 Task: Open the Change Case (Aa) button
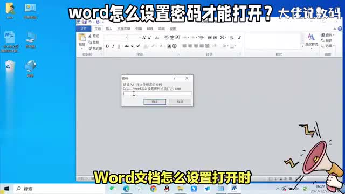(x=157, y=38)
